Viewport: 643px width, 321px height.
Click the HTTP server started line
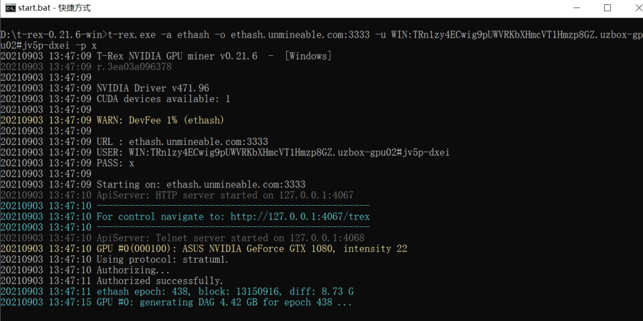pyautogui.click(x=225, y=195)
